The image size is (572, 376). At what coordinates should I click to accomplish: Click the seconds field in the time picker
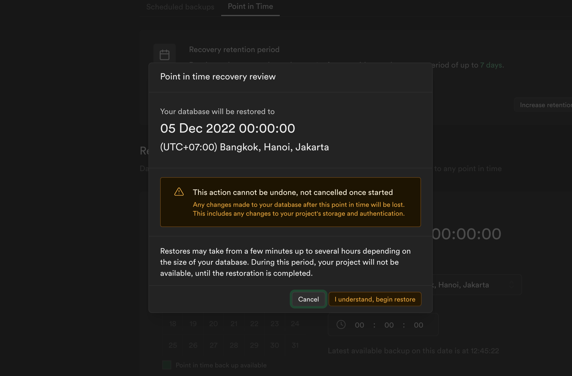(x=418, y=325)
